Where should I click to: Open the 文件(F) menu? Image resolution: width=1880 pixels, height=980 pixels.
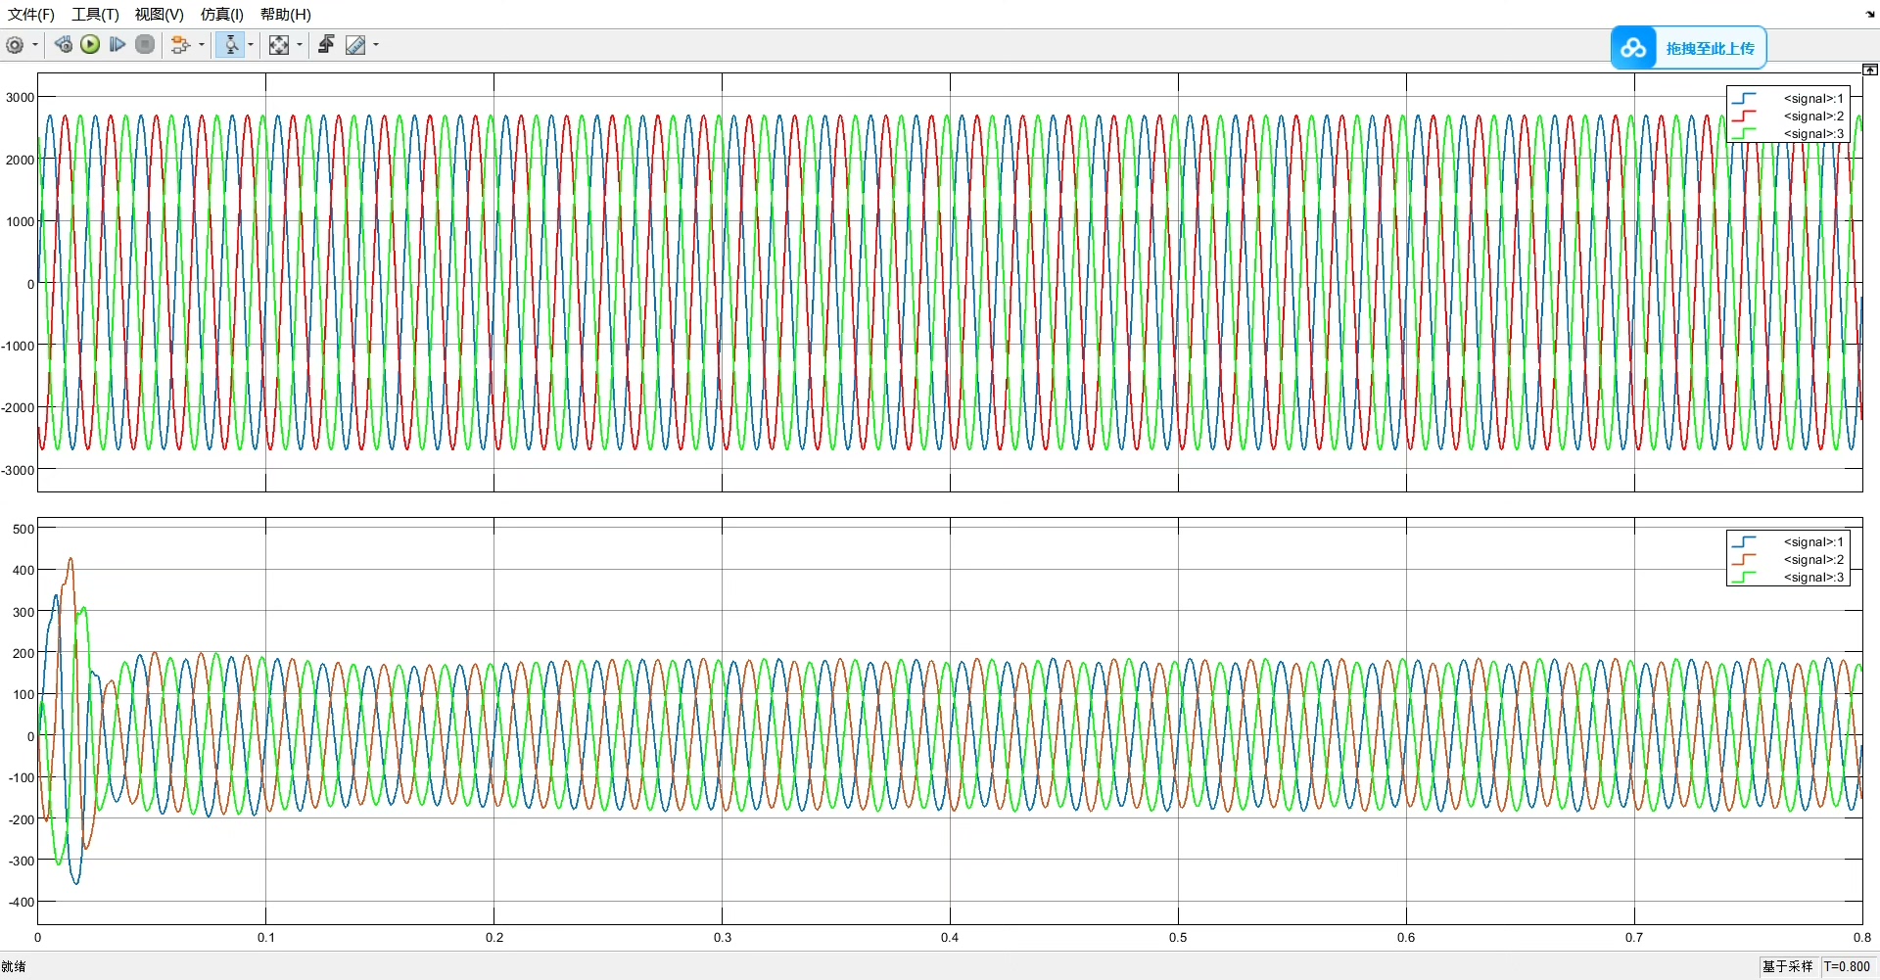[31, 15]
